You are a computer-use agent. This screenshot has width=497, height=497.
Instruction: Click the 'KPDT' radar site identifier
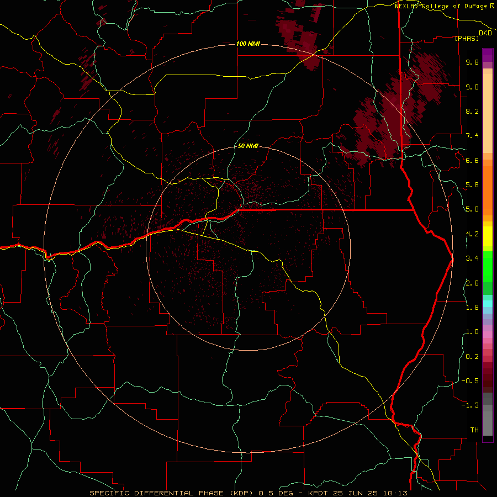coord(319,493)
